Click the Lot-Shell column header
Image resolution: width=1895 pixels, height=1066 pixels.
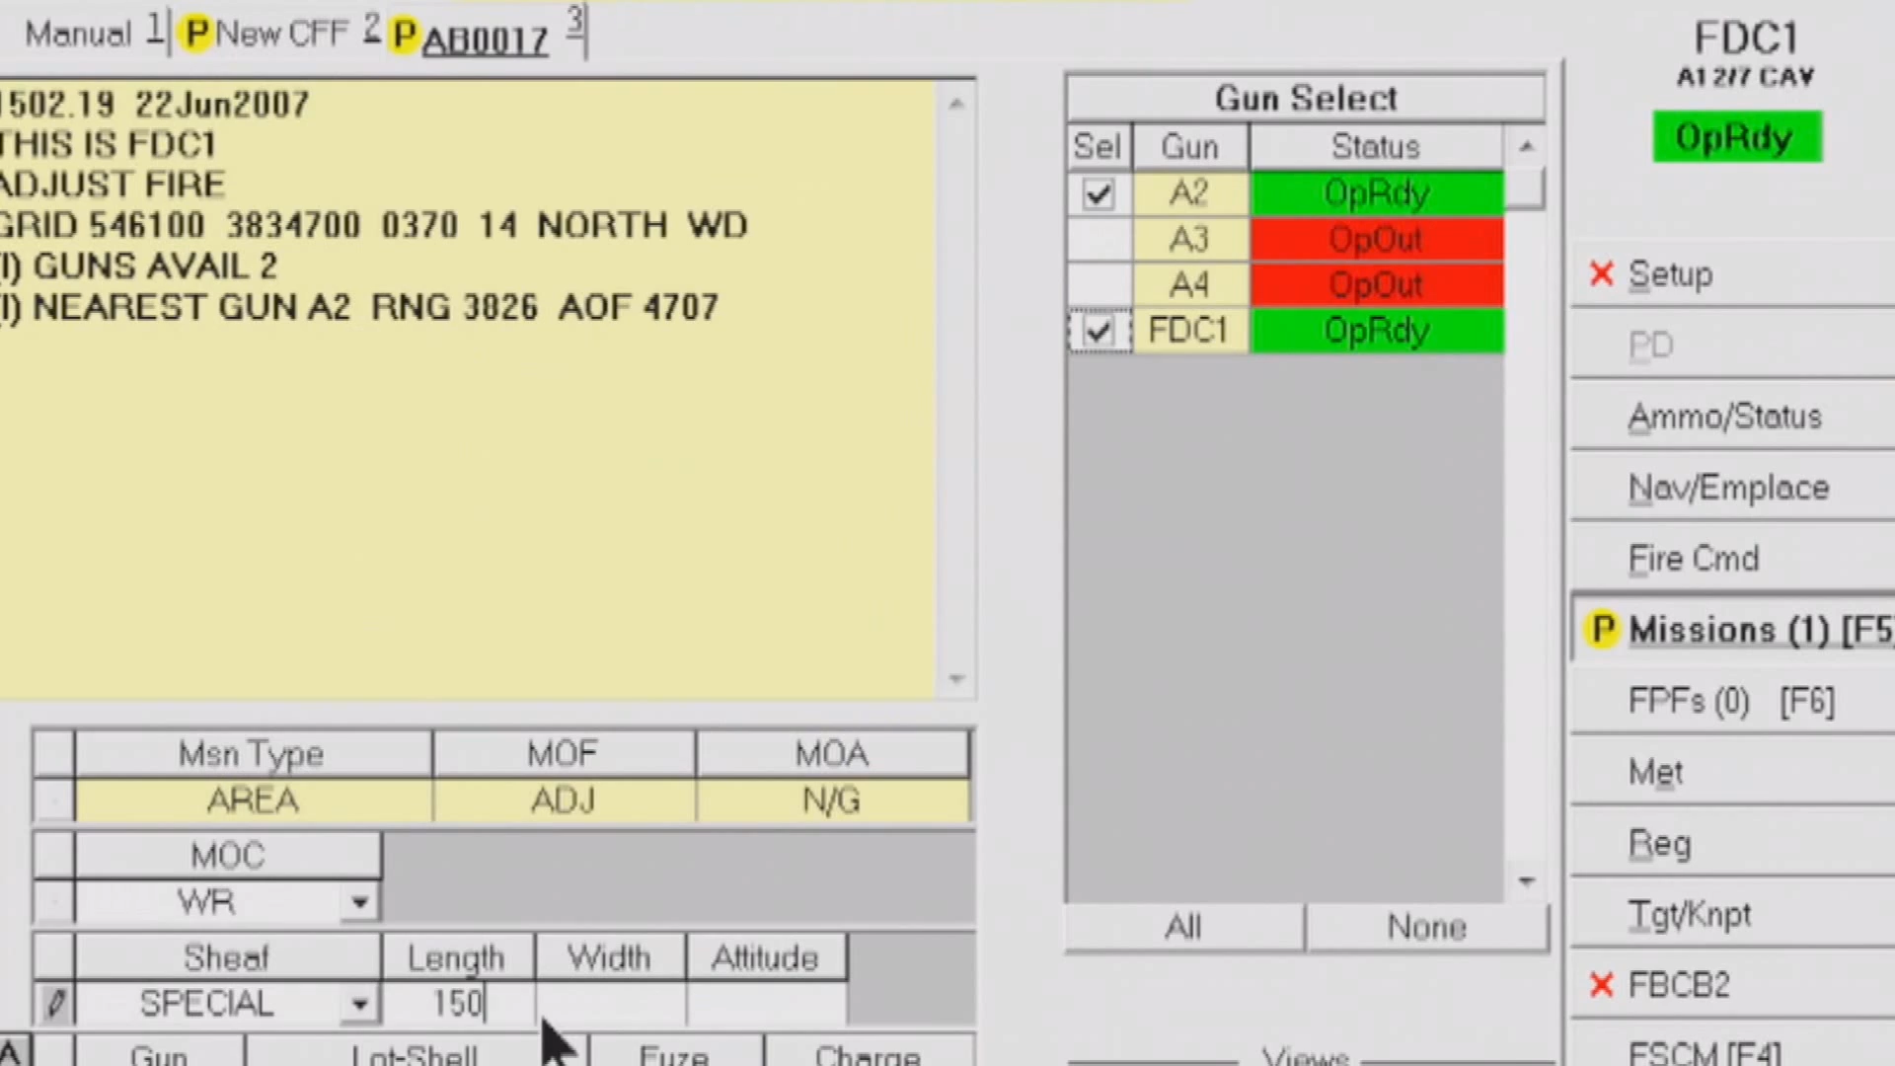(415, 1052)
